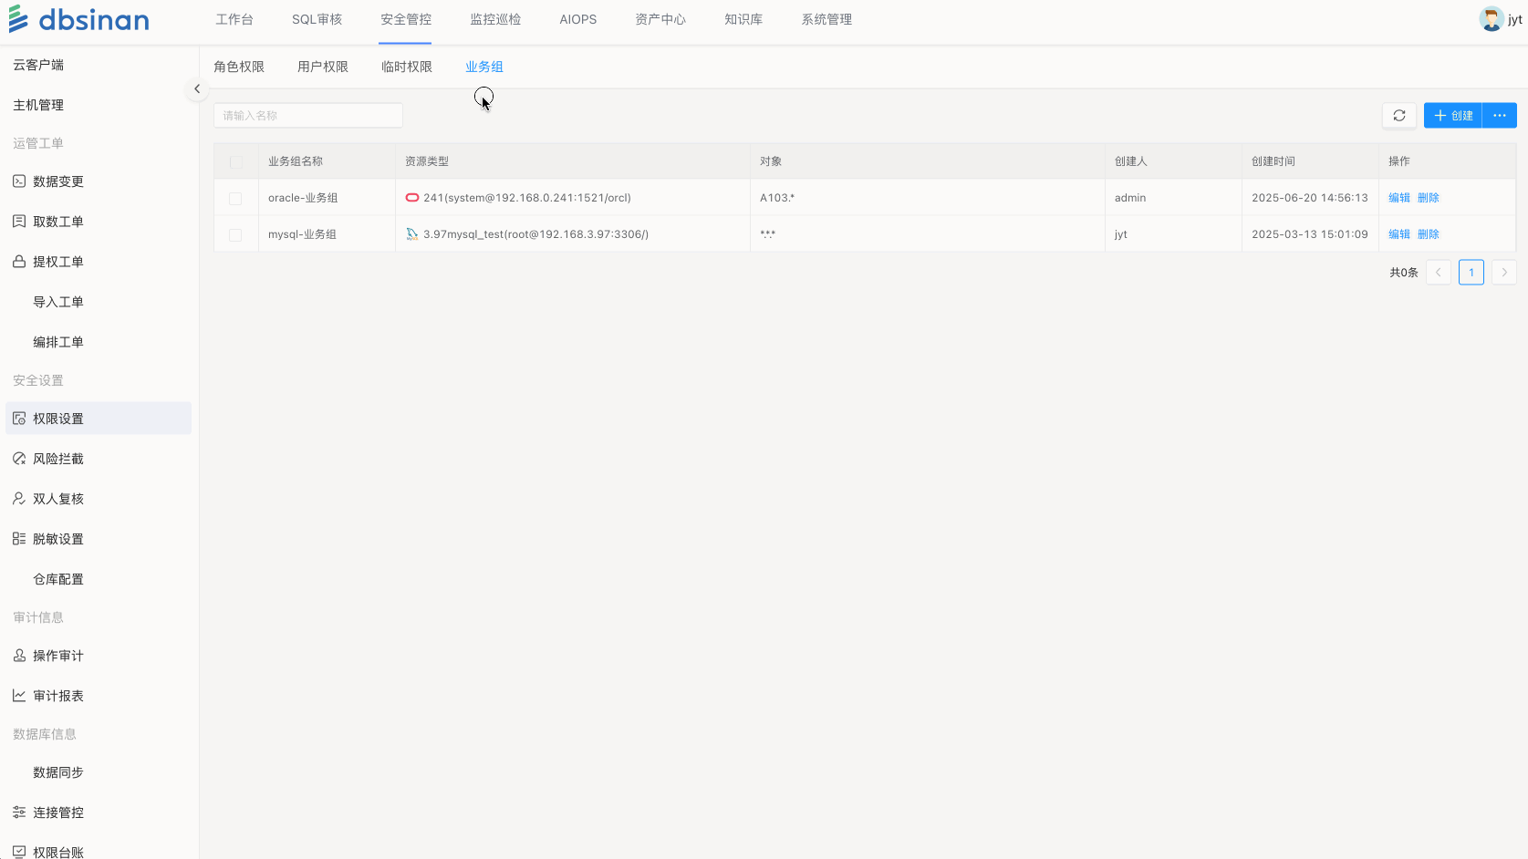The image size is (1528, 859).
Task: Click the dbsinan logo
Action: [78, 19]
